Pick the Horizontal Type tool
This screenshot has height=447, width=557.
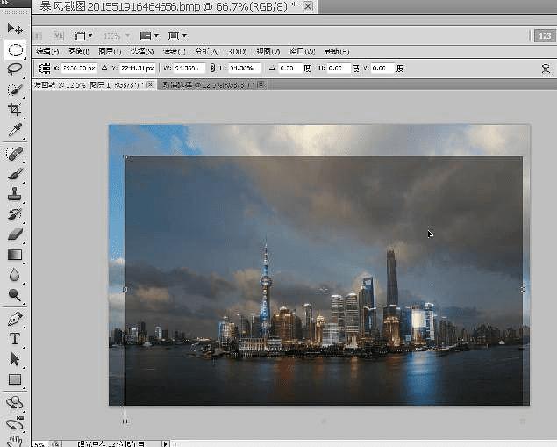[15, 338]
